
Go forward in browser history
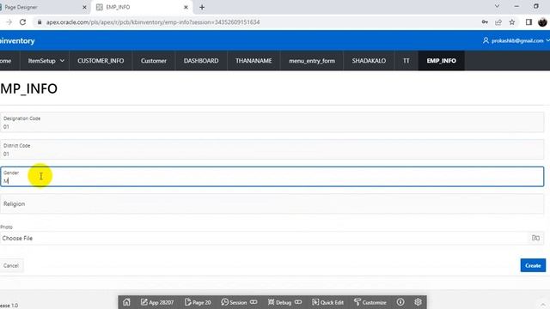[9, 22]
